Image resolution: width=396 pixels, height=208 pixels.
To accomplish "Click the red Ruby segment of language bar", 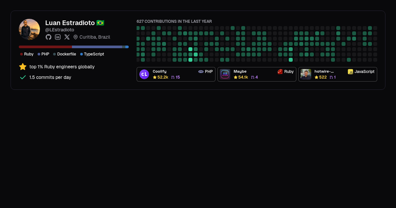I will pyautogui.click(x=45, y=47).
